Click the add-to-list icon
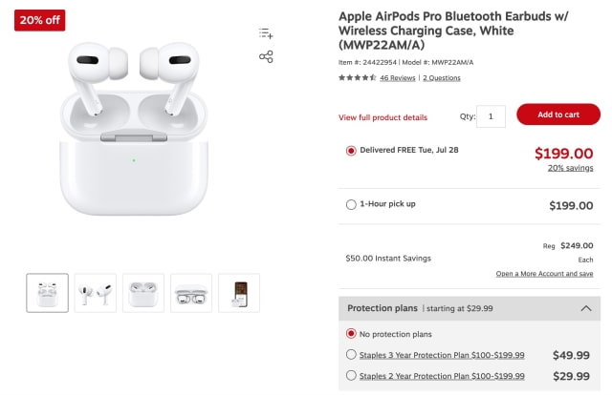 coord(266,33)
